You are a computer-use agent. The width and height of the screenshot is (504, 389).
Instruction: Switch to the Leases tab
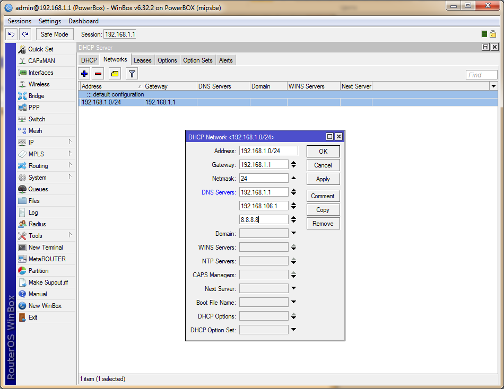coord(142,60)
